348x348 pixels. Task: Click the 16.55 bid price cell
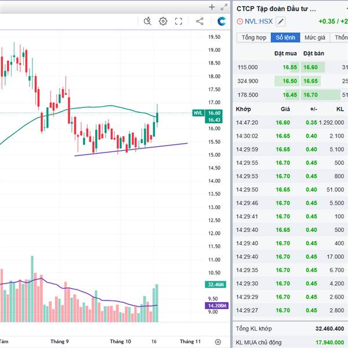290,67
